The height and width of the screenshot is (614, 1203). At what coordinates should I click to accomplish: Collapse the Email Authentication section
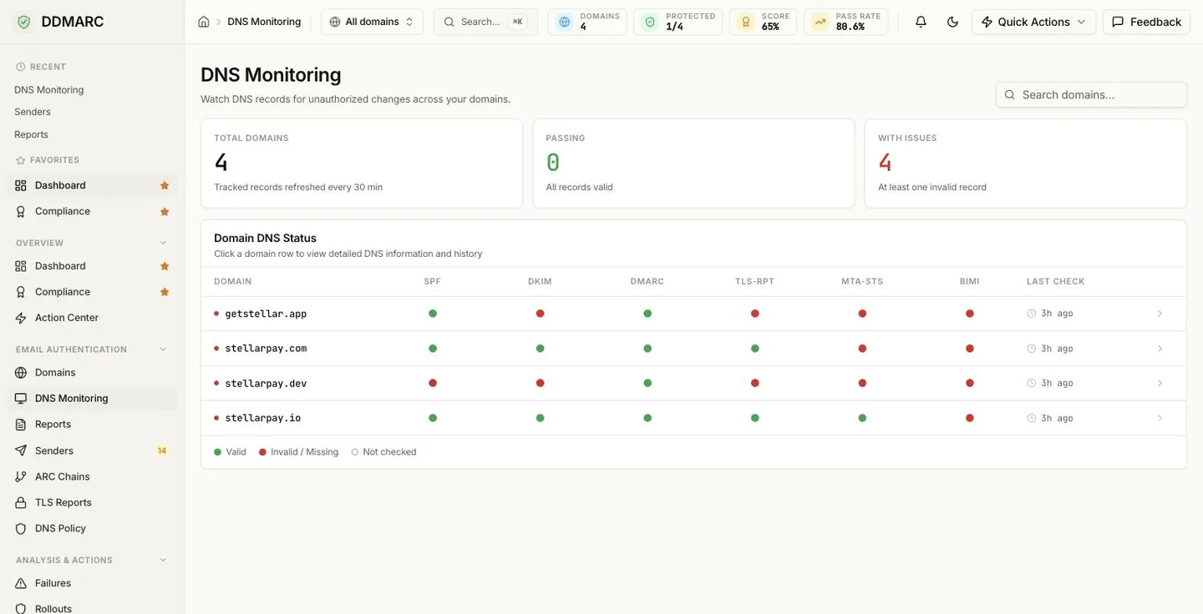tap(163, 350)
